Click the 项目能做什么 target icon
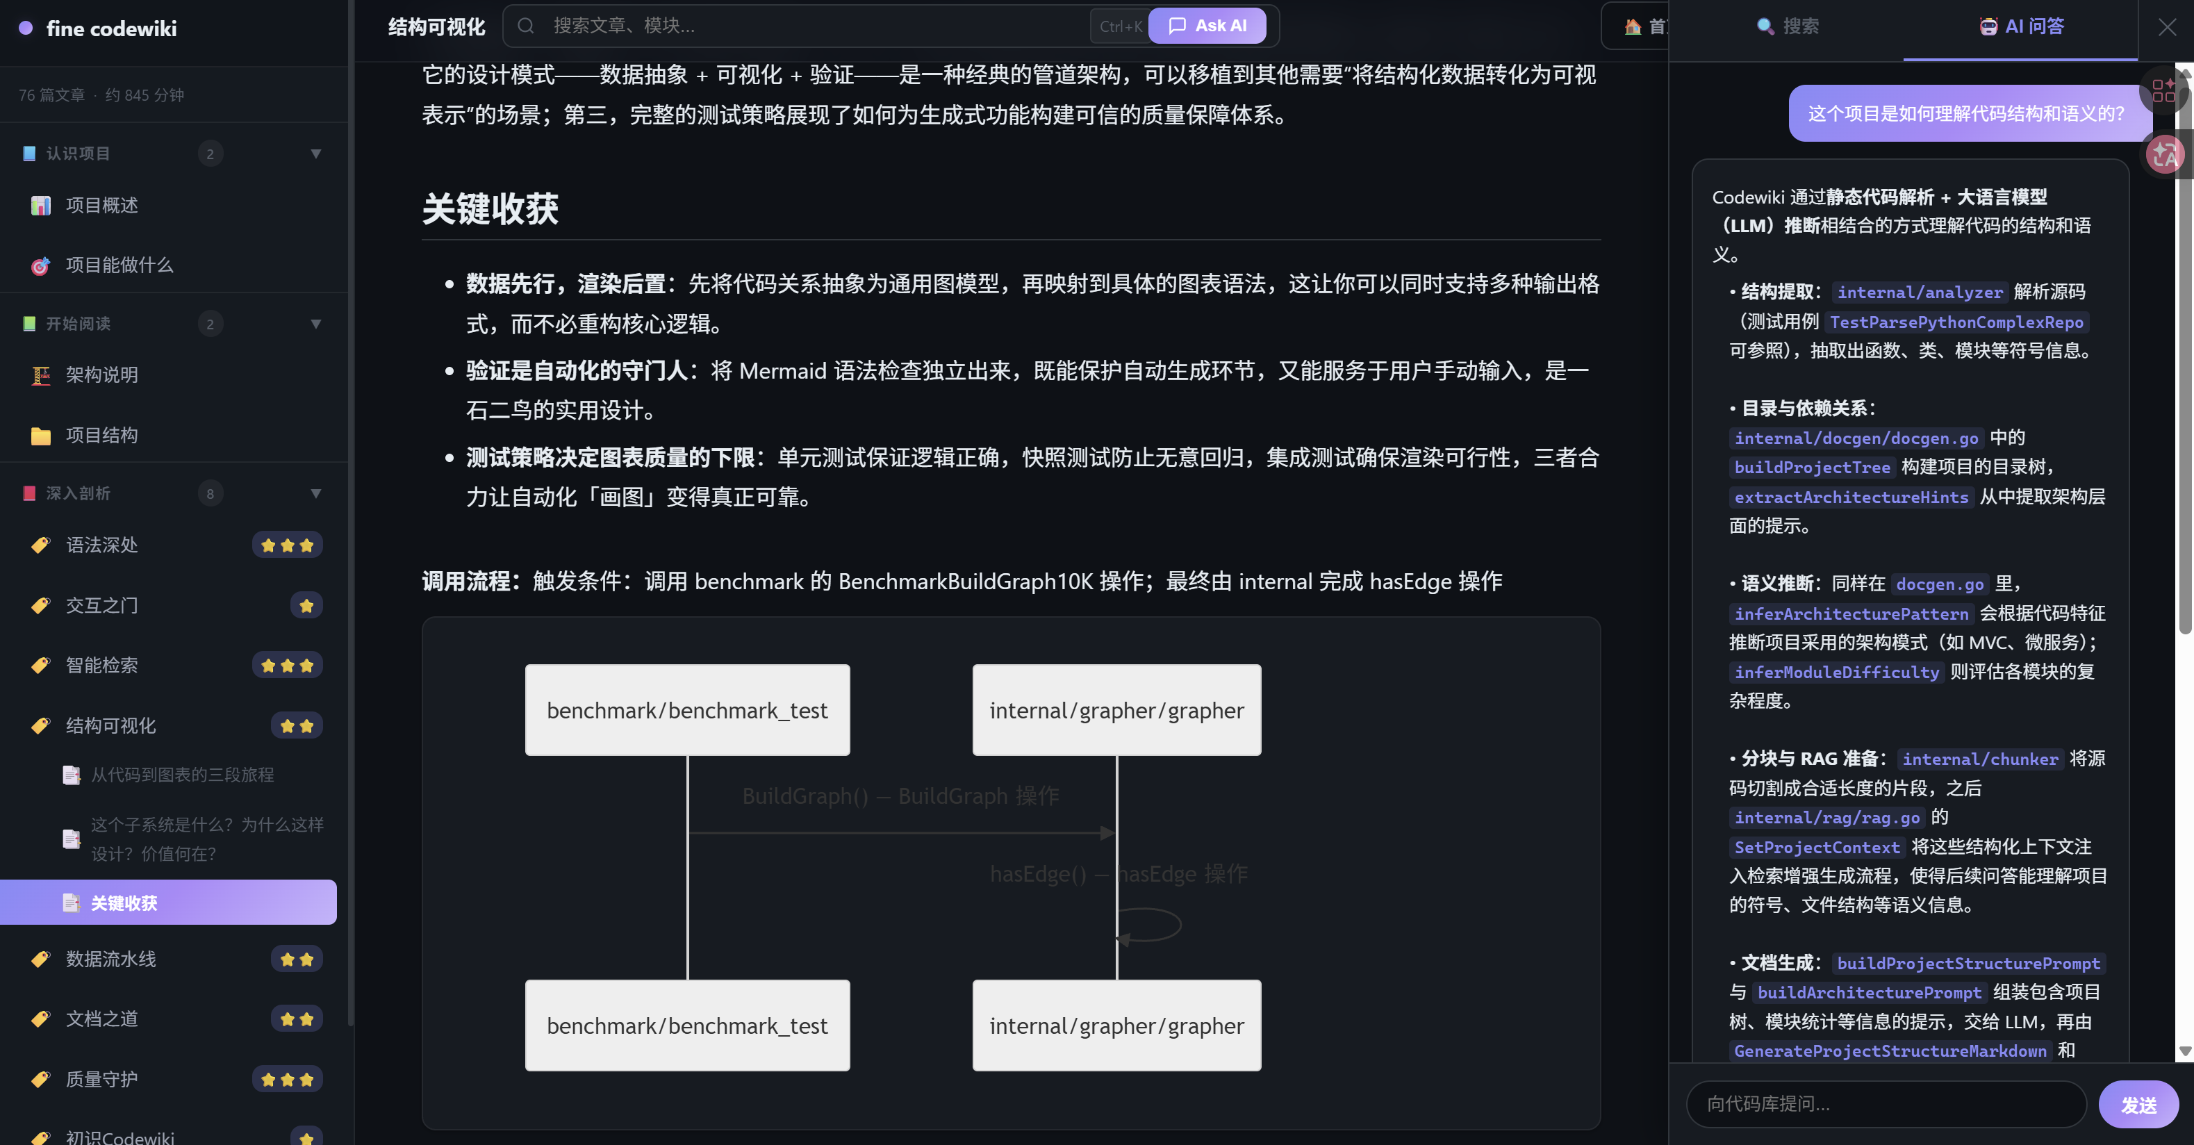2194x1145 pixels. (40, 266)
